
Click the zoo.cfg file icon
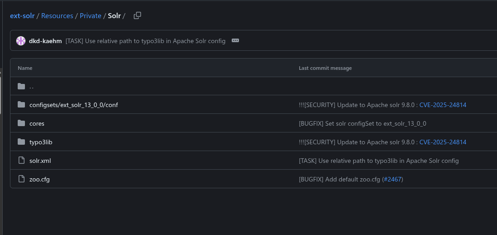tap(21, 179)
